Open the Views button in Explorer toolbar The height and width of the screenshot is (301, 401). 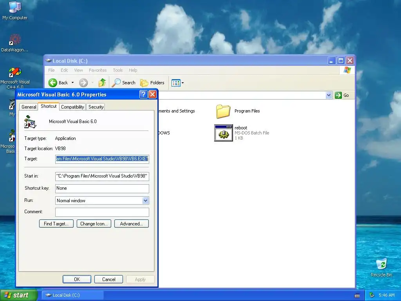(176, 83)
